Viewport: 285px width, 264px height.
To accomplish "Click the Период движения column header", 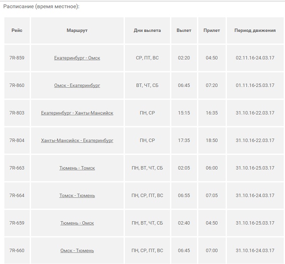I will [x=255, y=31].
